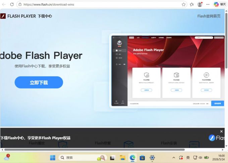This screenshot has height=163, width=228.
Task: Click the address bar URL field
Action: [x=102, y=4]
